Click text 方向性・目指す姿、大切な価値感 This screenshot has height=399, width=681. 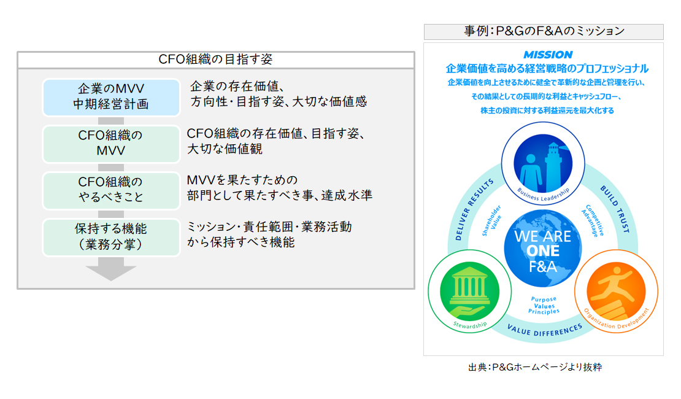click(279, 102)
